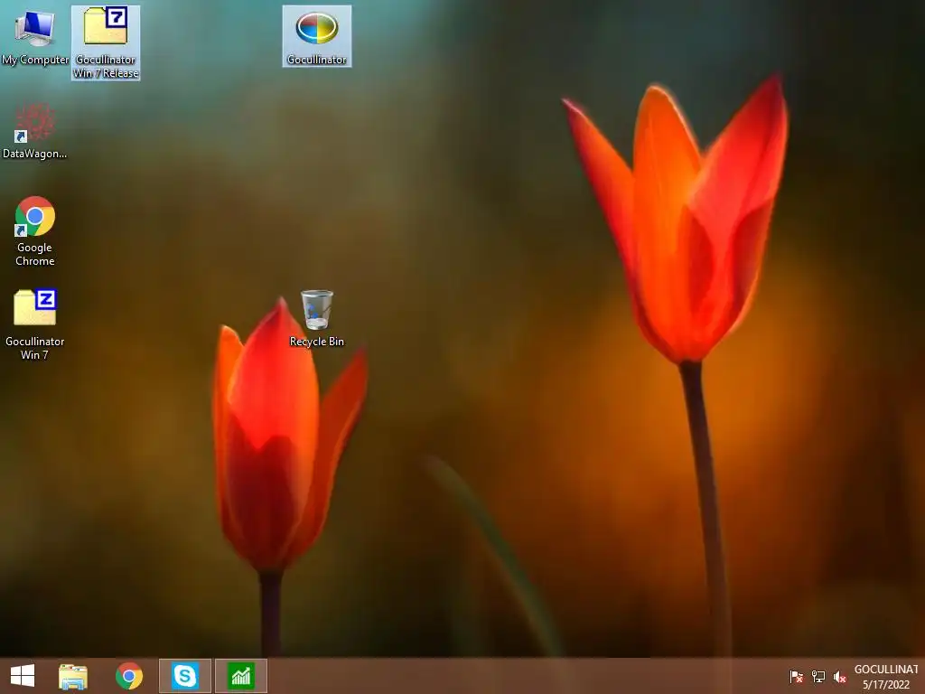Launch Chrome from the taskbar
Viewport: 925px width, 694px height.
point(128,676)
